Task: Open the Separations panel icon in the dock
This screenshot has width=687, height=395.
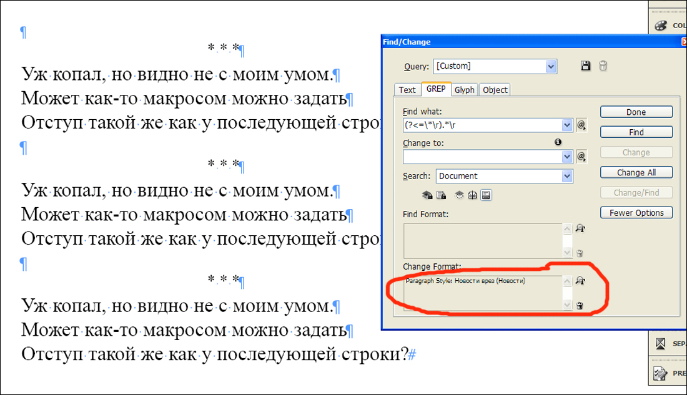Action: [661, 343]
